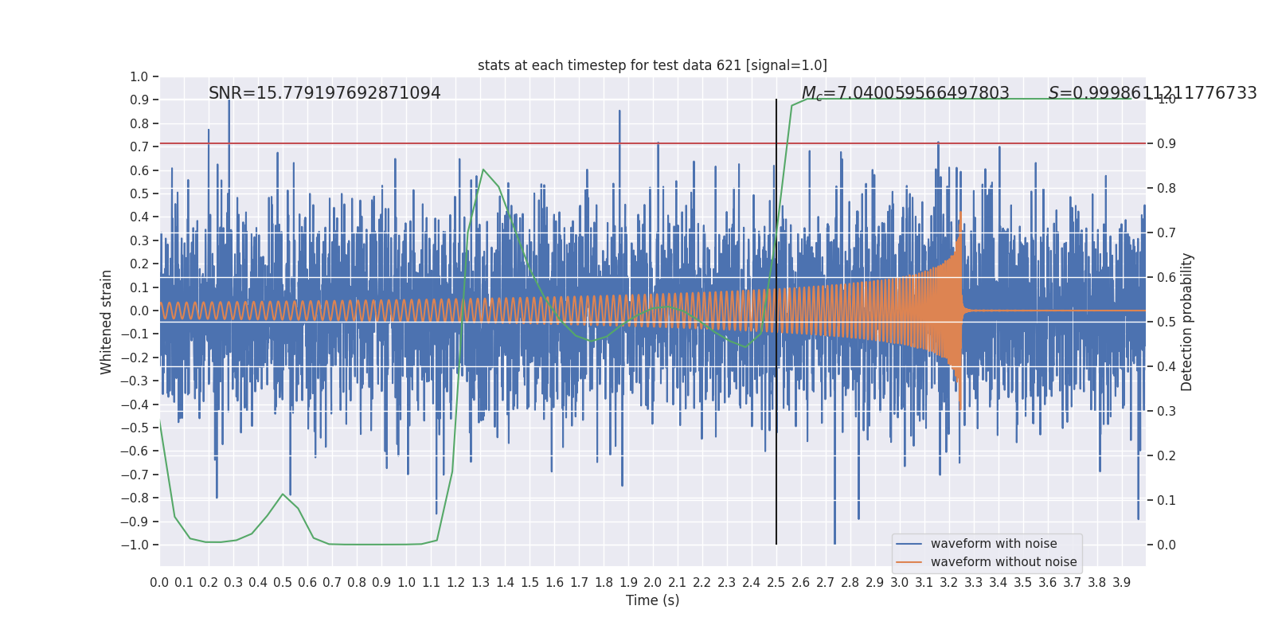The image size is (1274, 637).
Task: Click the 0.5 tick on the probability axis
Action: pos(1166,322)
